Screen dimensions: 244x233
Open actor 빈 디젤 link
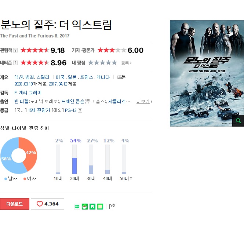click(x=21, y=102)
